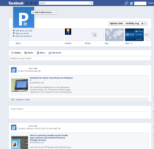The width and height of the screenshot is (154, 149).
Task: Open the Photos thumbnail box
Action: pos(94,35)
